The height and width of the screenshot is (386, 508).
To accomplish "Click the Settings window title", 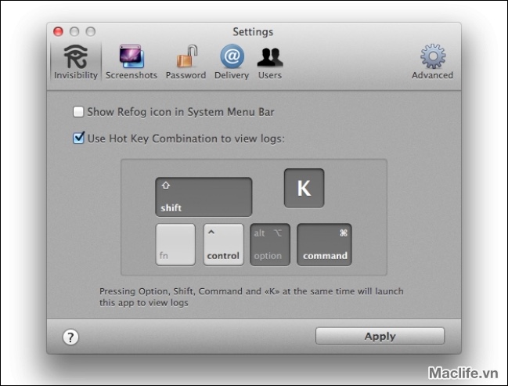I will (253, 32).
